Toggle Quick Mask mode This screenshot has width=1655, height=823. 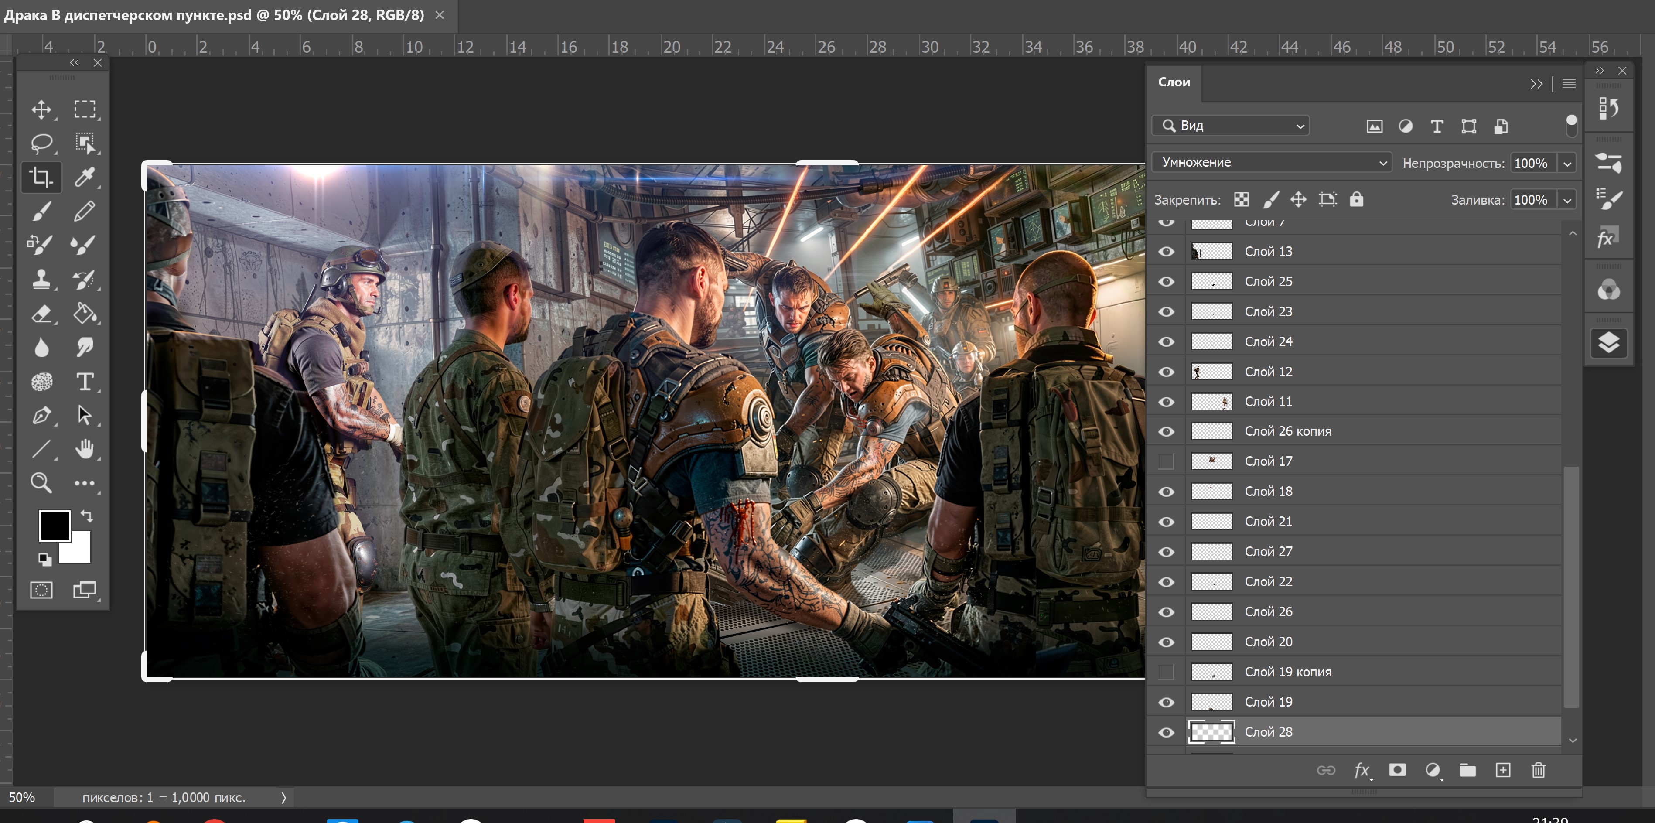coord(42,590)
